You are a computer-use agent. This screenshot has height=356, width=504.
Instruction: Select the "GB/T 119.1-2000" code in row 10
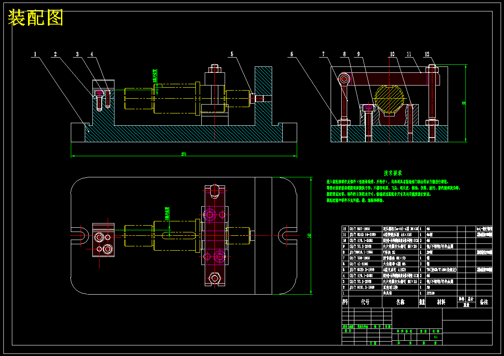[361, 240]
